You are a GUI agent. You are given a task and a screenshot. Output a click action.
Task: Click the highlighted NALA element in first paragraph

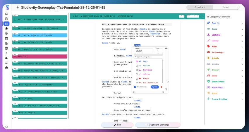point(152,31)
